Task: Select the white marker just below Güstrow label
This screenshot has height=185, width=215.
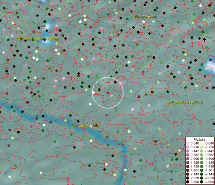Action: [x=144, y=22]
